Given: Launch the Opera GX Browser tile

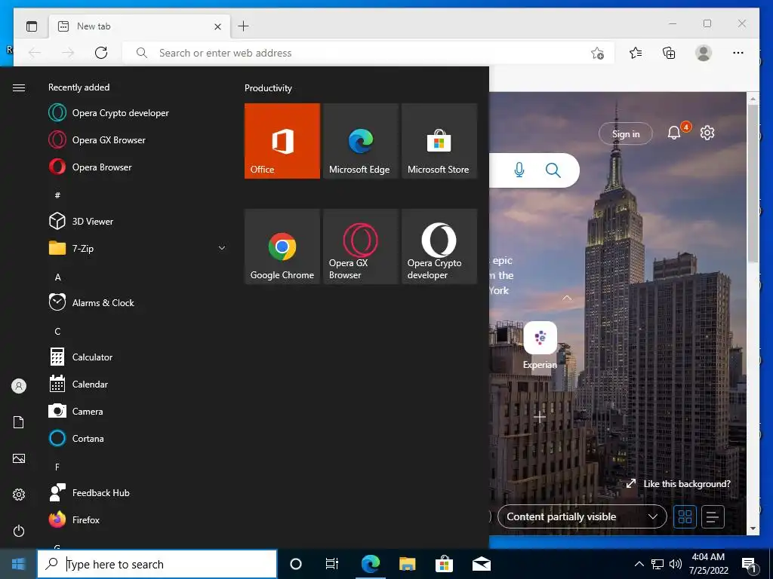Looking at the screenshot, I should (360, 247).
